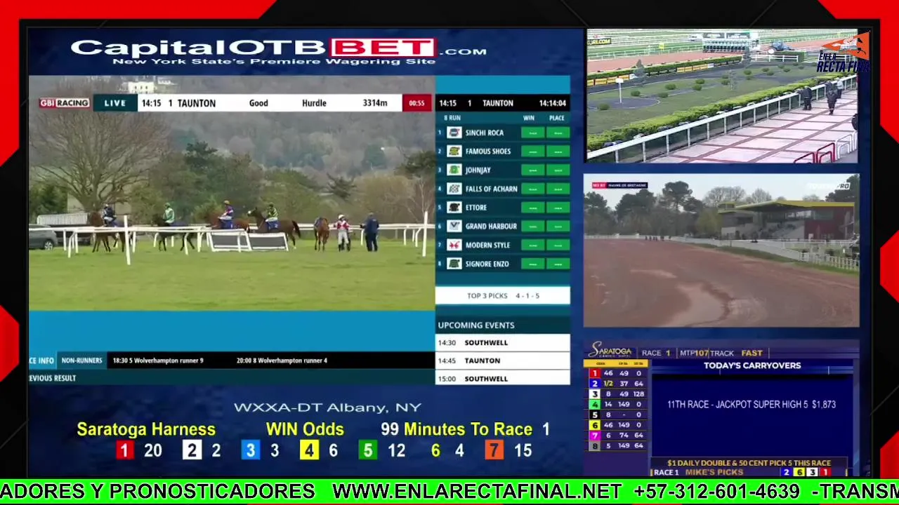Image resolution: width=899 pixels, height=505 pixels.
Task: Click runner 6 box in Saratoga odds table
Action: point(594,425)
